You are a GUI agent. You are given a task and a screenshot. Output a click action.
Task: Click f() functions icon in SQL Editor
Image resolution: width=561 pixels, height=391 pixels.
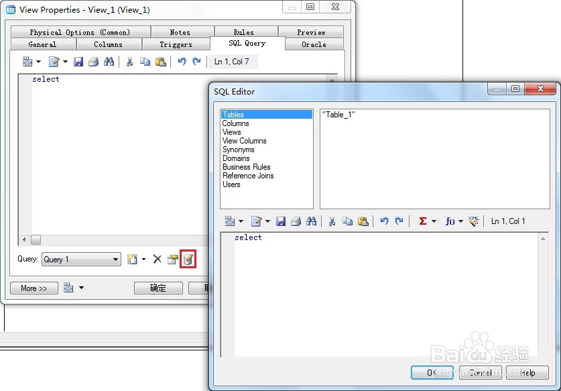coord(450,221)
